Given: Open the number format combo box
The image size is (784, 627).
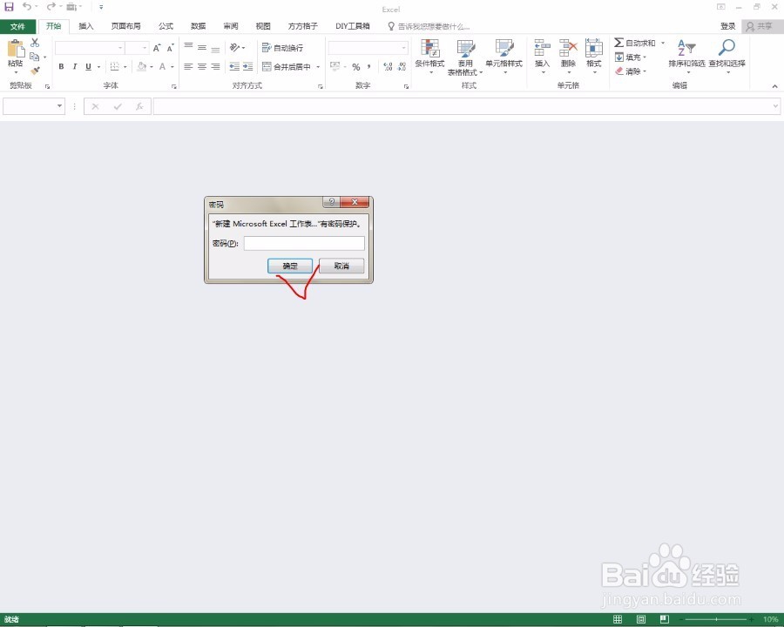Looking at the screenshot, I should 368,48.
